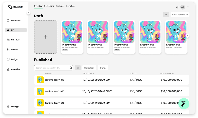Click first Bedtime Bear #10 row thumbnail
The width and height of the screenshot is (198, 118).
point(40,80)
